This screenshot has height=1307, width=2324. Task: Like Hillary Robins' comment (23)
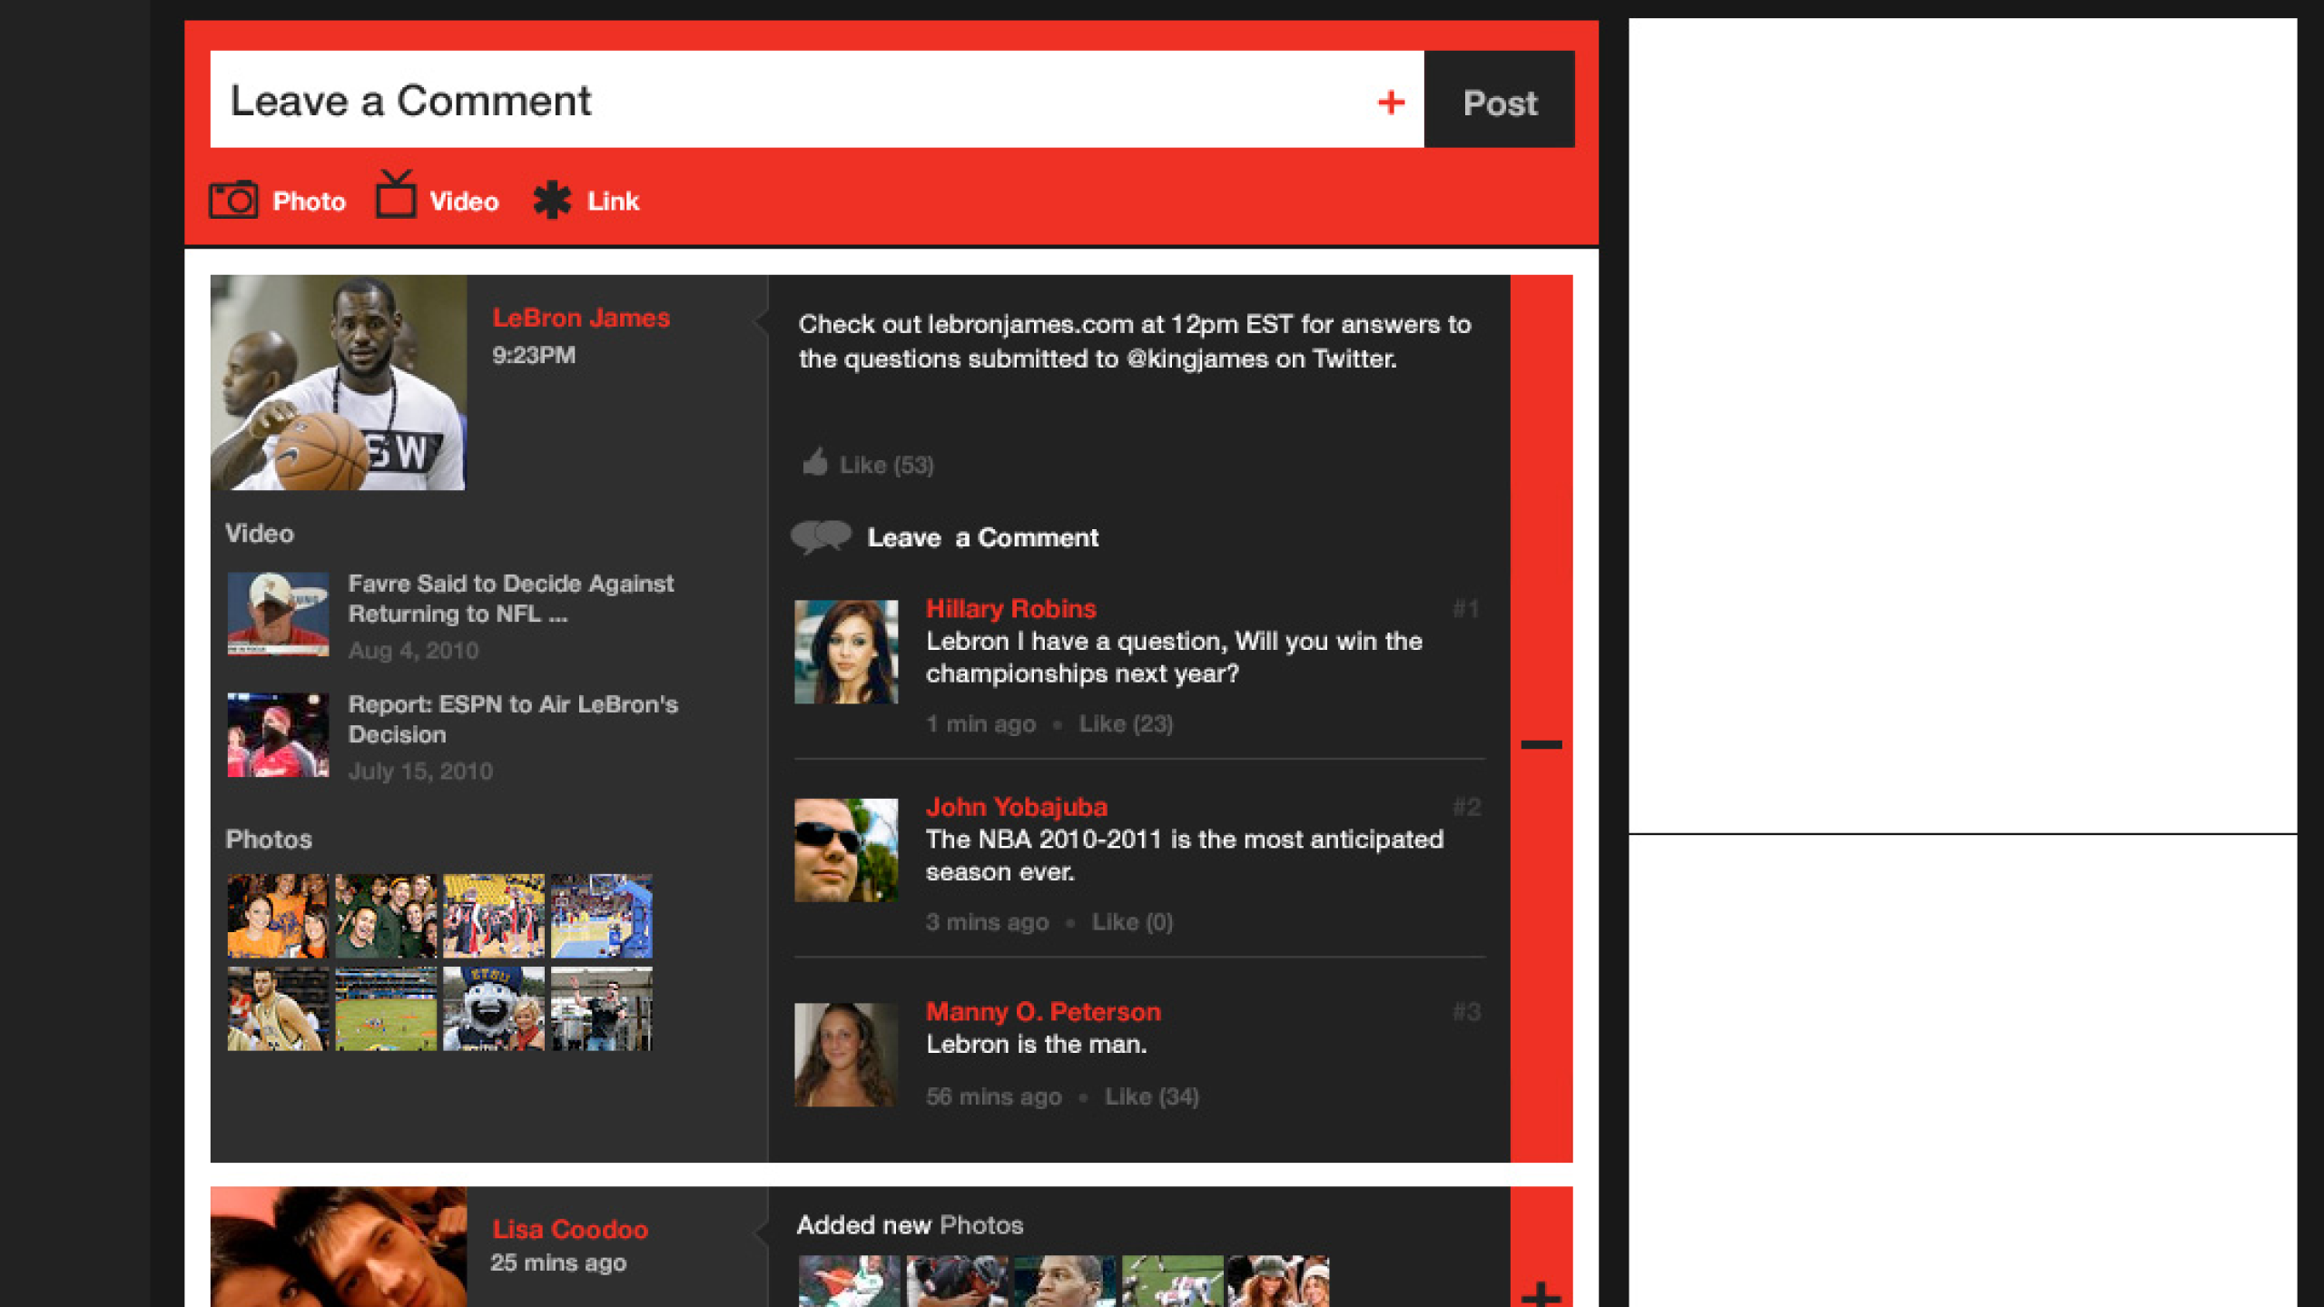pyautogui.click(x=1126, y=724)
